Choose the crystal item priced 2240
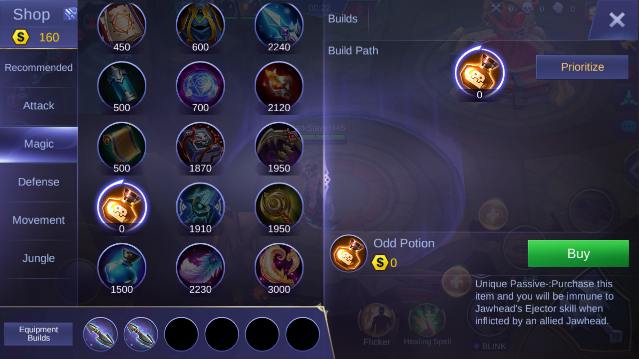The height and width of the screenshot is (359, 639). (x=279, y=25)
